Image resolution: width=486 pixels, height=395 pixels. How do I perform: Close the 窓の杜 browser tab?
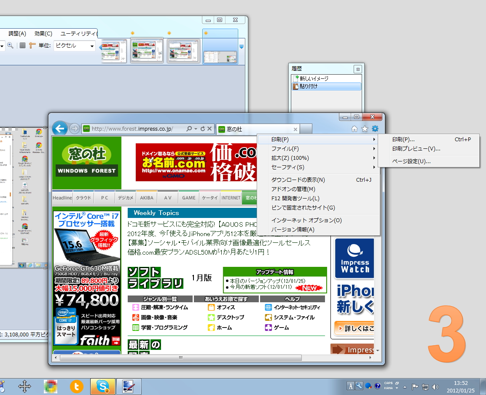point(295,129)
